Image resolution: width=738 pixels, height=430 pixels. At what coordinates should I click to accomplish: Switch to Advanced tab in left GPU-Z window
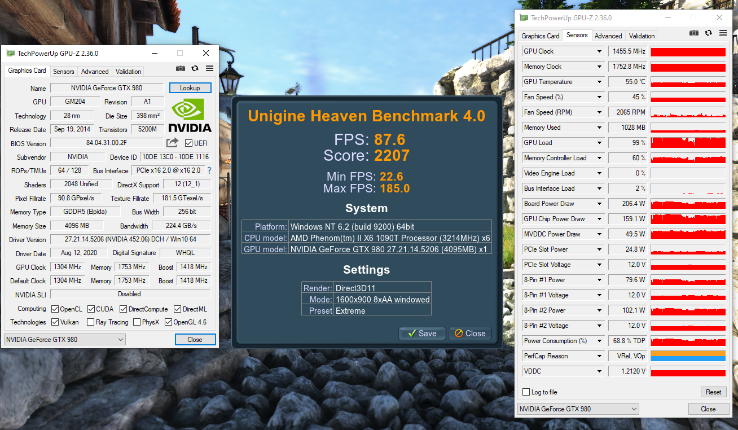pos(95,72)
